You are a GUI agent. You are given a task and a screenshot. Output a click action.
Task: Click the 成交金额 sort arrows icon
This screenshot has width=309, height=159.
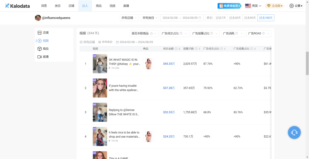click(179, 49)
